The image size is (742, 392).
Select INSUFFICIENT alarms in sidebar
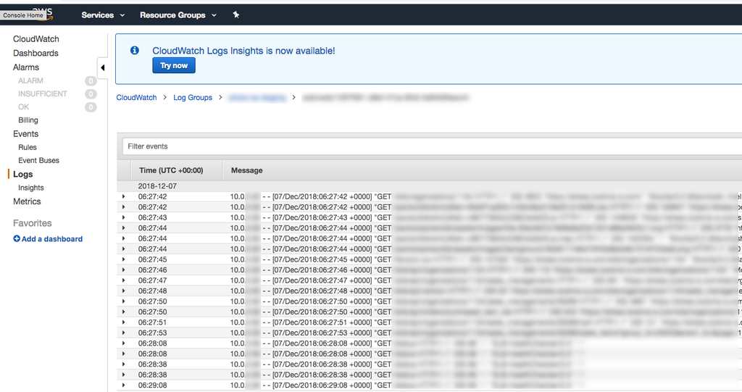tap(43, 93)
